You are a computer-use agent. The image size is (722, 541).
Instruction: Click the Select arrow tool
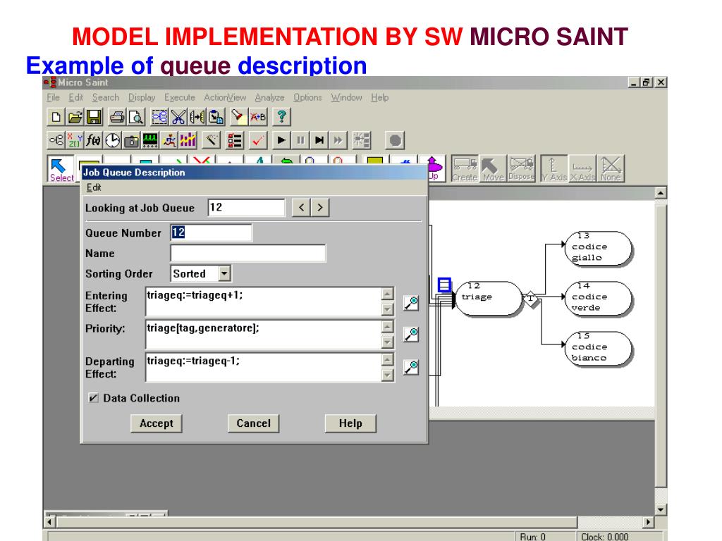61,169
